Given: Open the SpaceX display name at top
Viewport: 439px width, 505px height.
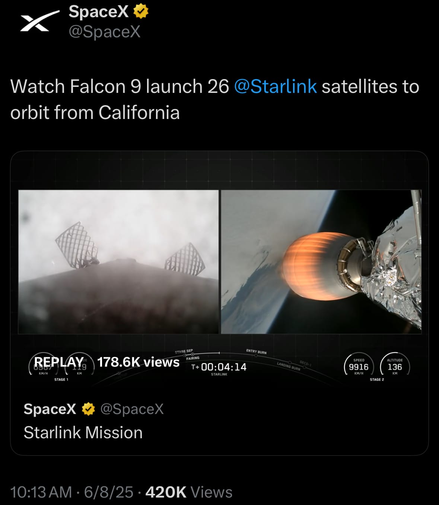Looking at the screenshot, I should pos(99,12).
